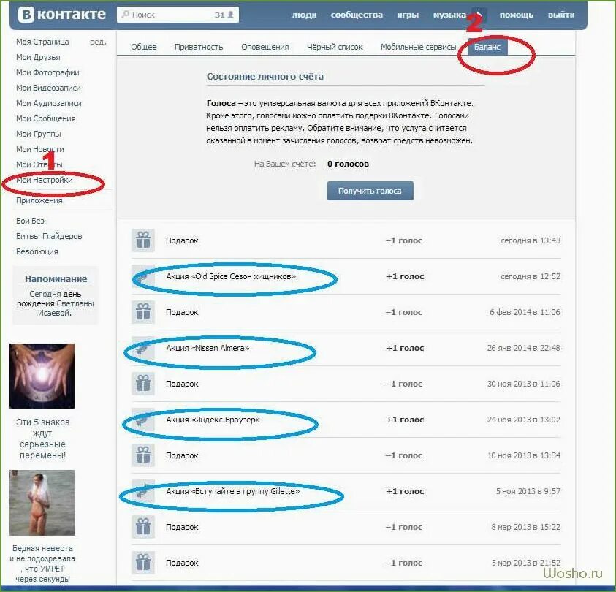This screenshot has height=592, width=616.
Task: Open the Бедная невеста ad text
Action: pyautogui.click(x=42, y=563)
